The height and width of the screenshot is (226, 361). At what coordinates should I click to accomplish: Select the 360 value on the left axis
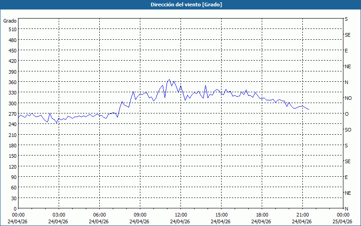(12, 82)
